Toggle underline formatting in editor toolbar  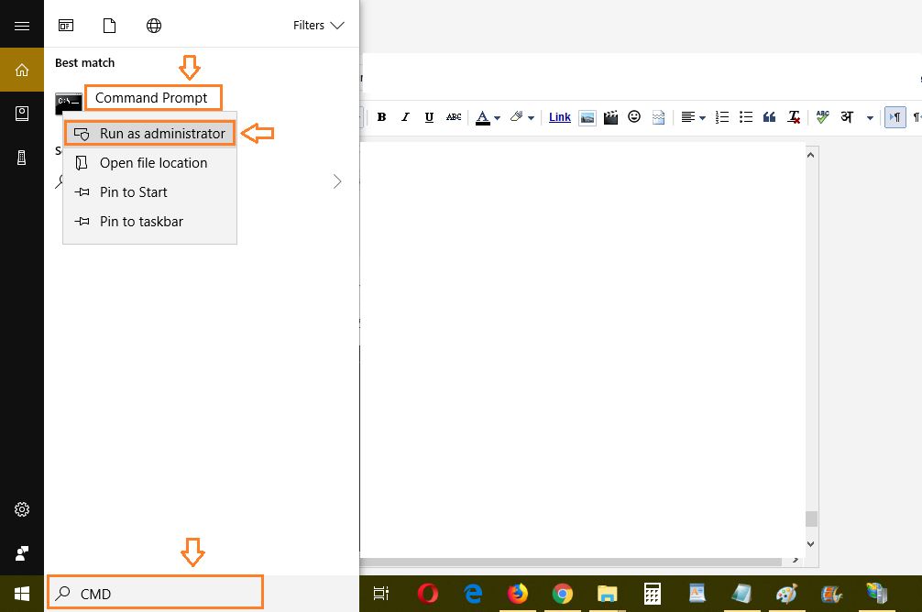[429, 117]
